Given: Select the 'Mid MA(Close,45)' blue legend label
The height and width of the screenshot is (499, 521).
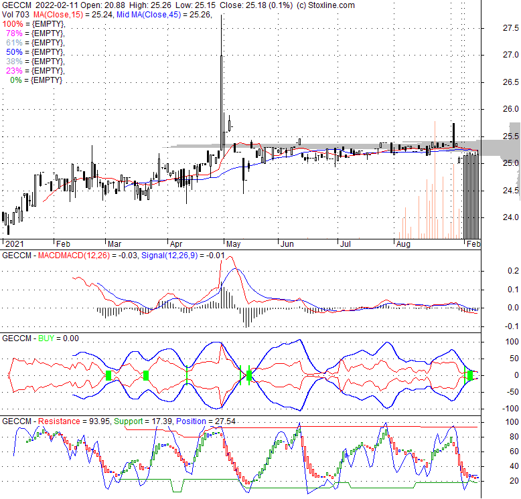Looking at the screenshot, I should tap(149, 15).
